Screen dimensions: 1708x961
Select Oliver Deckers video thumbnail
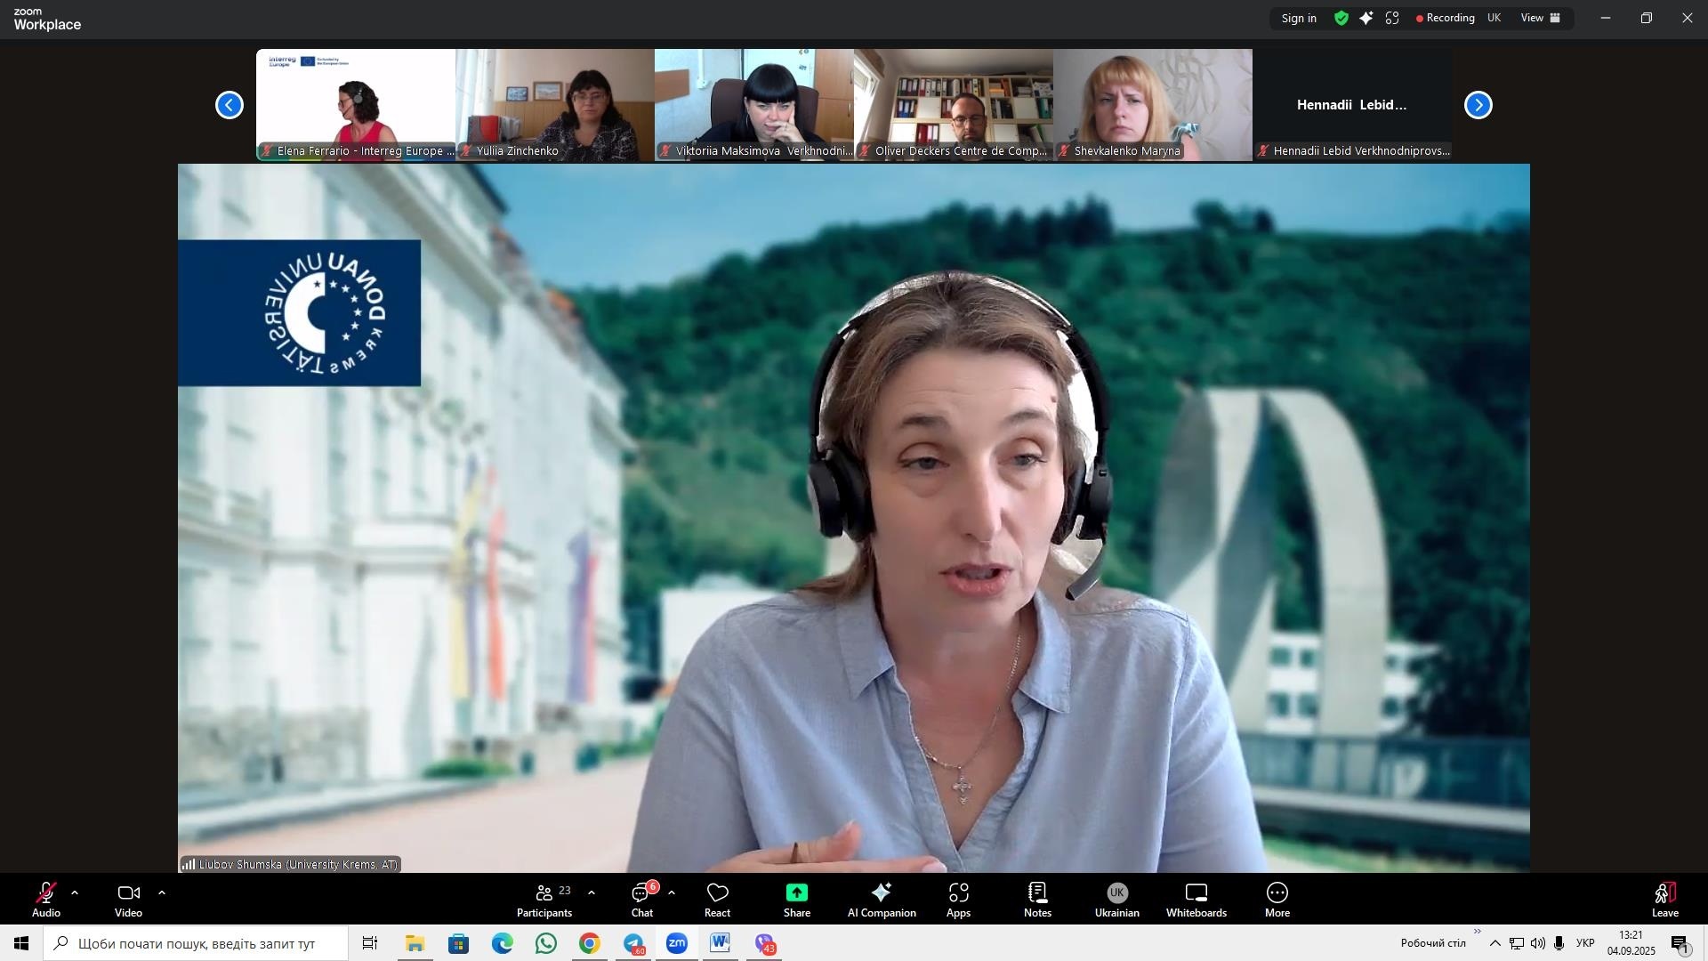point(953,105)
